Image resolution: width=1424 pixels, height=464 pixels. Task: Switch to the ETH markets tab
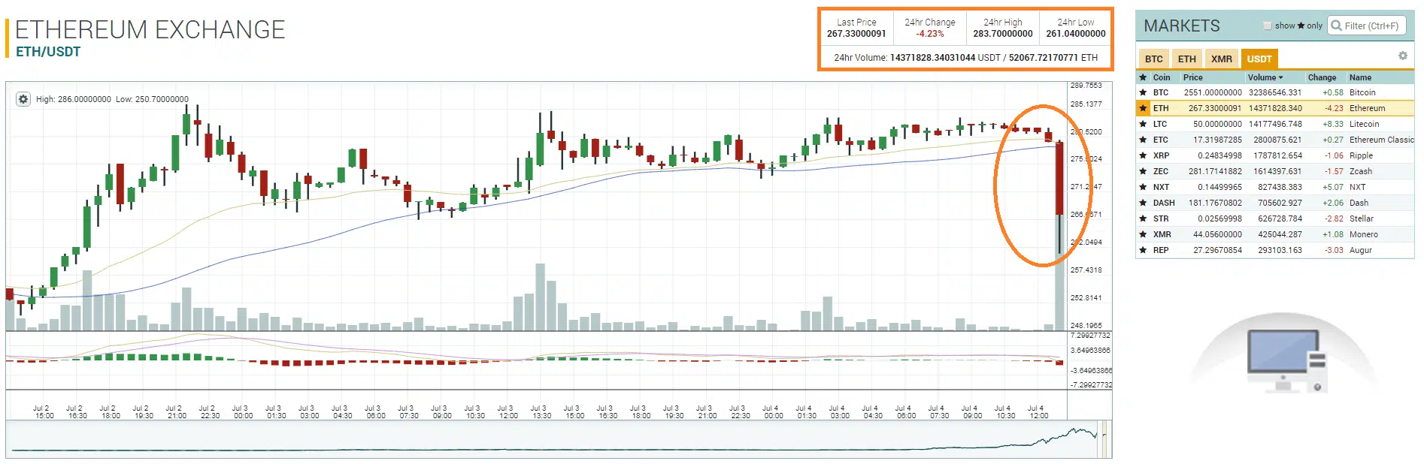[1187, 59]
